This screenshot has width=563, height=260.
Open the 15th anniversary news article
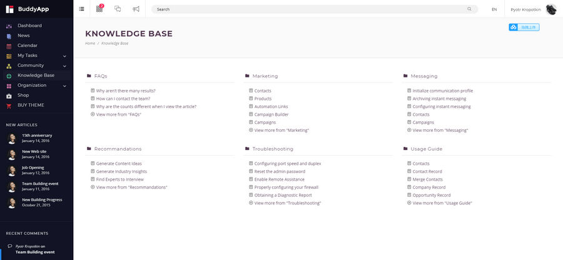37,136
